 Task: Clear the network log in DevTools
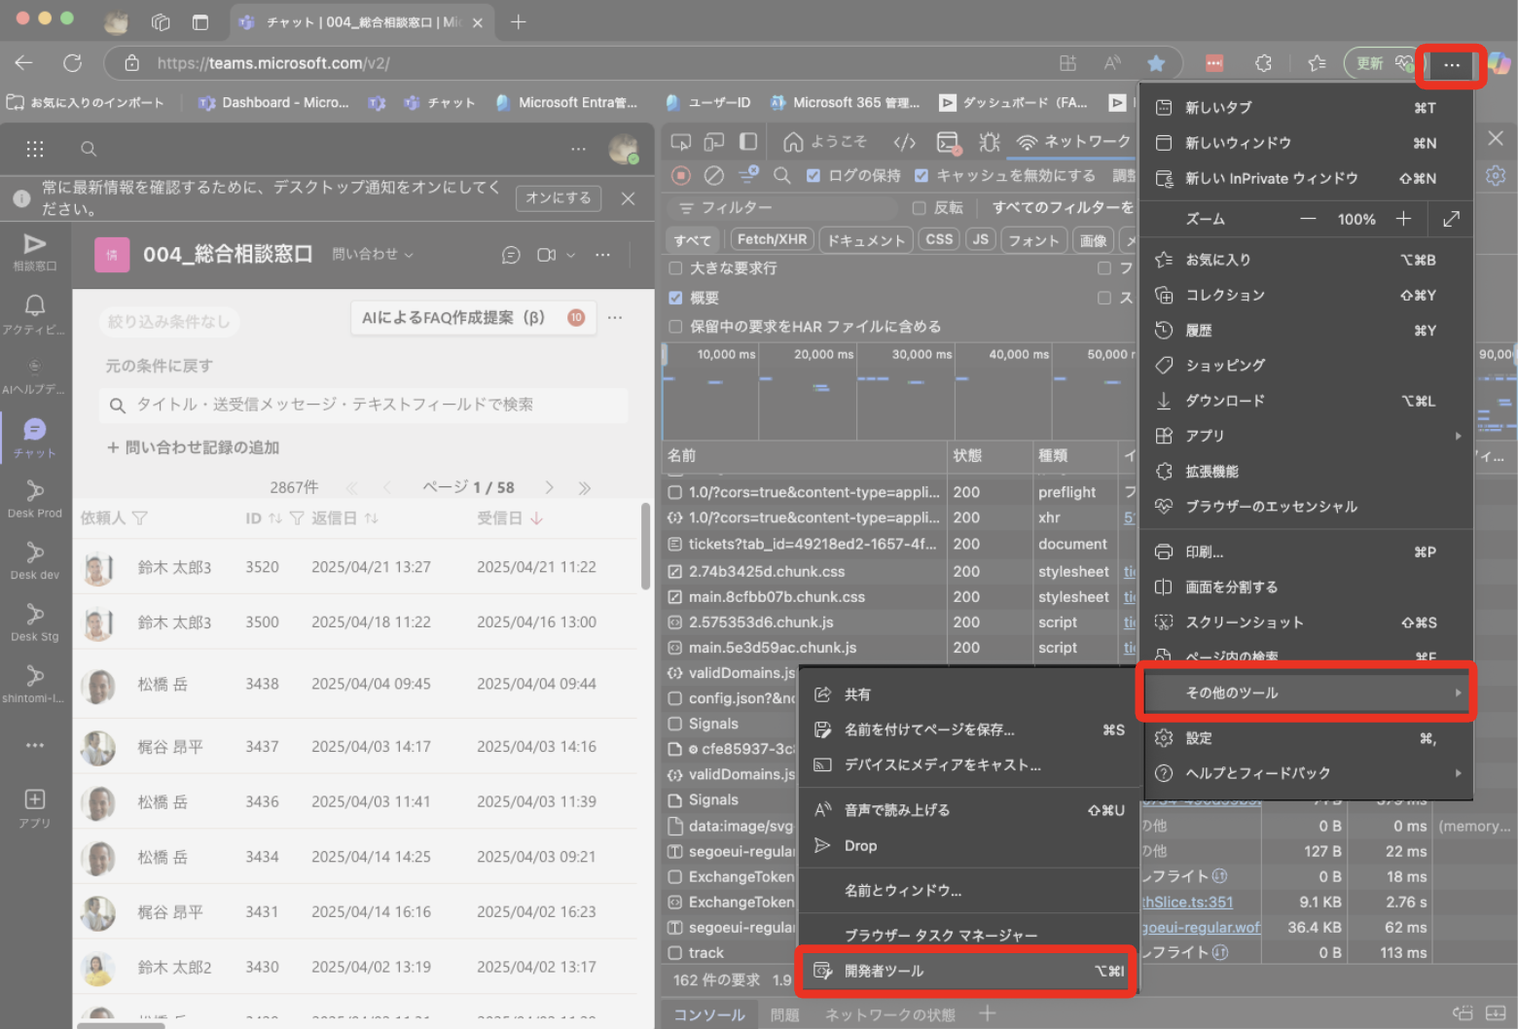coord(714,176)
